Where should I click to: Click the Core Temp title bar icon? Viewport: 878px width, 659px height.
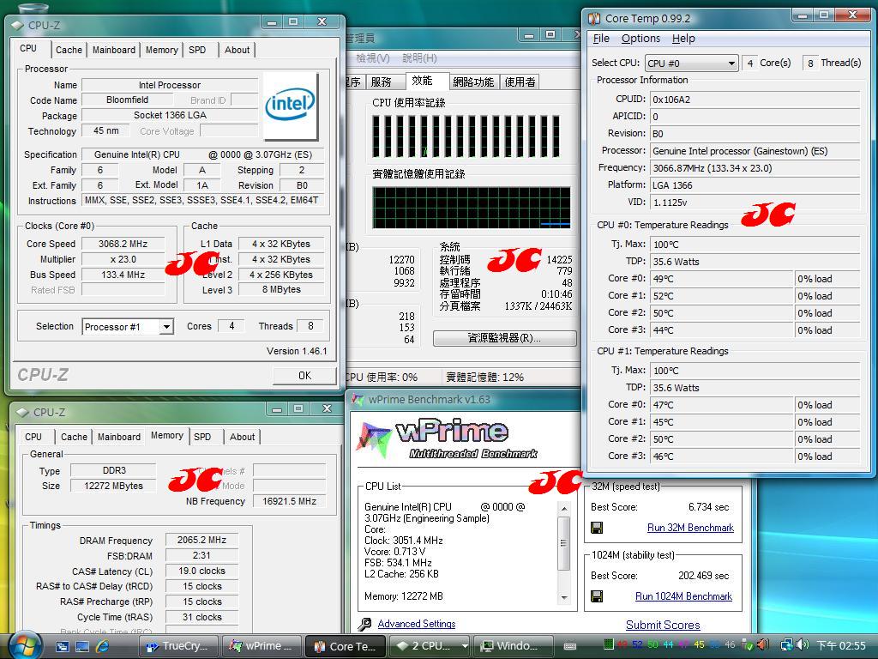[593, 19]
